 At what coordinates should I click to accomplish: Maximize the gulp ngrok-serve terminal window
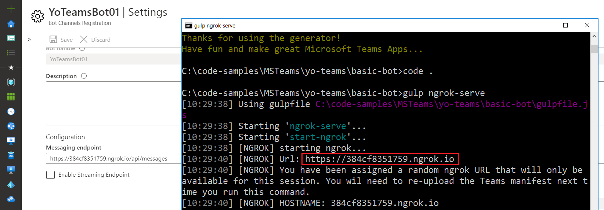coord(565,25)
